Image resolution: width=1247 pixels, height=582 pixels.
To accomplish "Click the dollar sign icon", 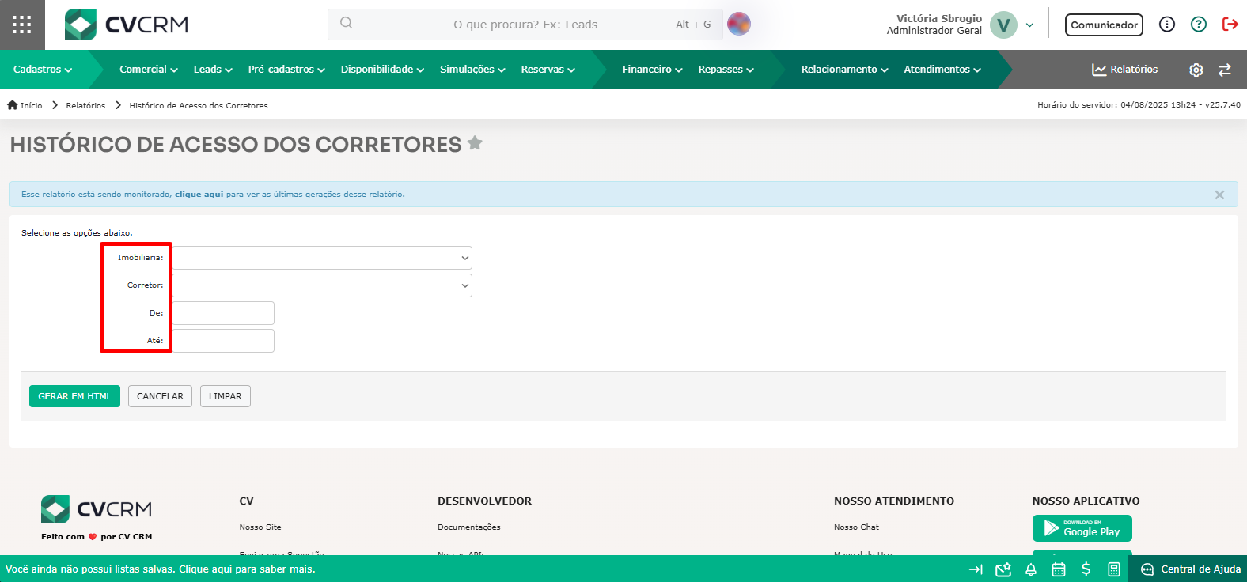I will [1086, 569].
